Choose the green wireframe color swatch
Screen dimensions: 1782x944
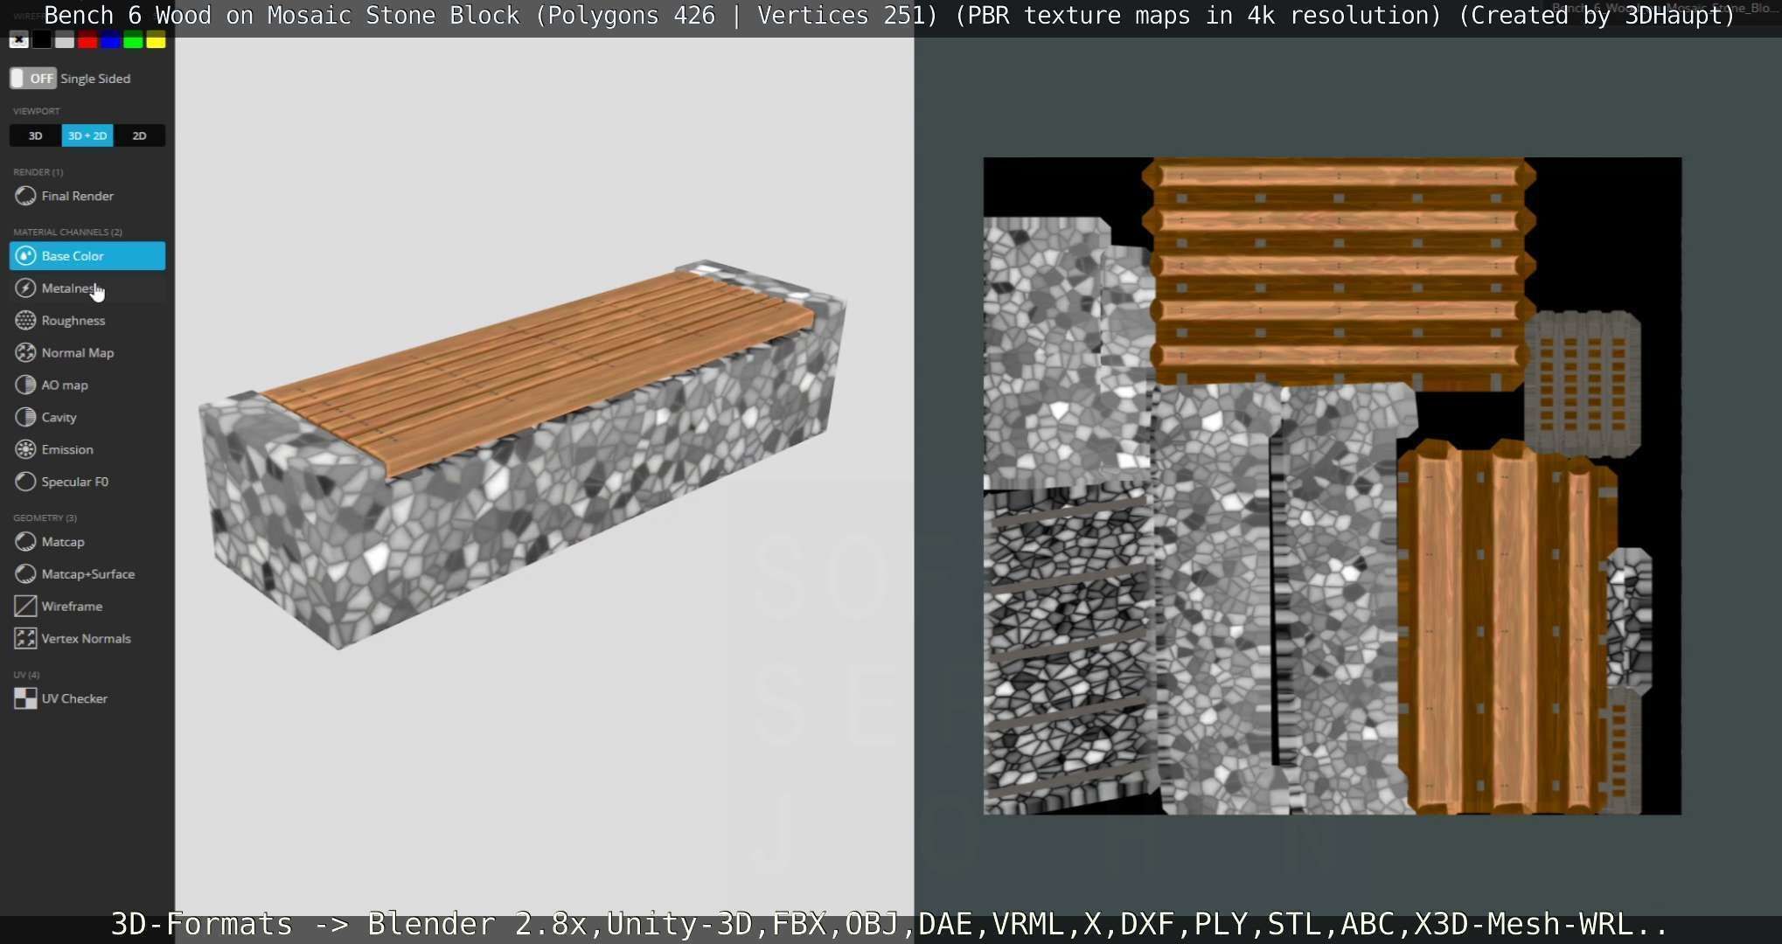tap(133, 40)
